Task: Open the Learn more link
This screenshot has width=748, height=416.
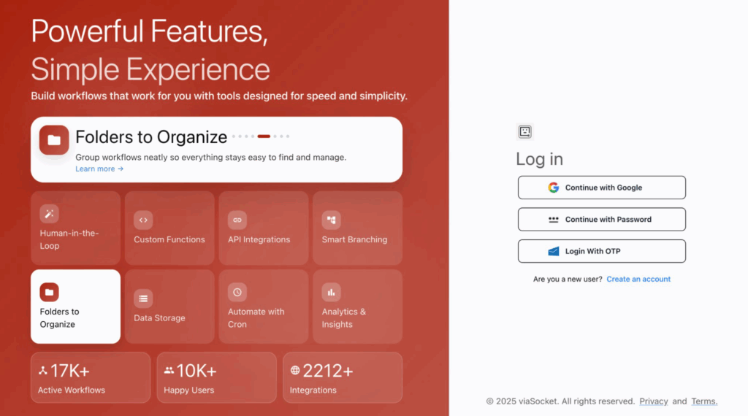Action: [x=99, y=169]
